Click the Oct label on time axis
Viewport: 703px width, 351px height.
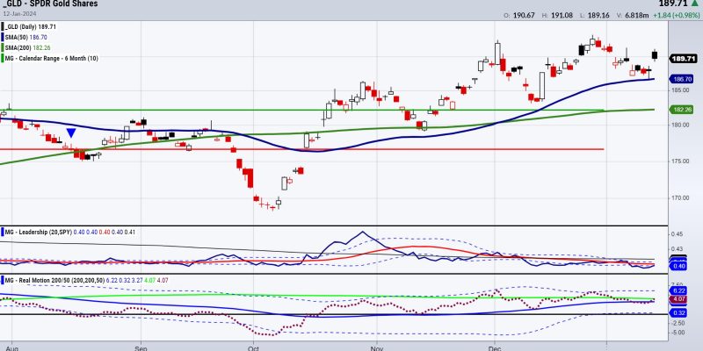[253, 347]
